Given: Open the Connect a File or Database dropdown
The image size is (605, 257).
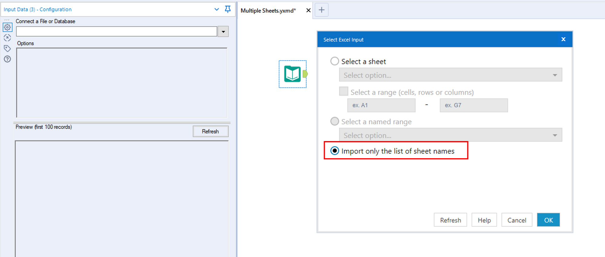Looking at the screenshot, I should pos(223,31).
